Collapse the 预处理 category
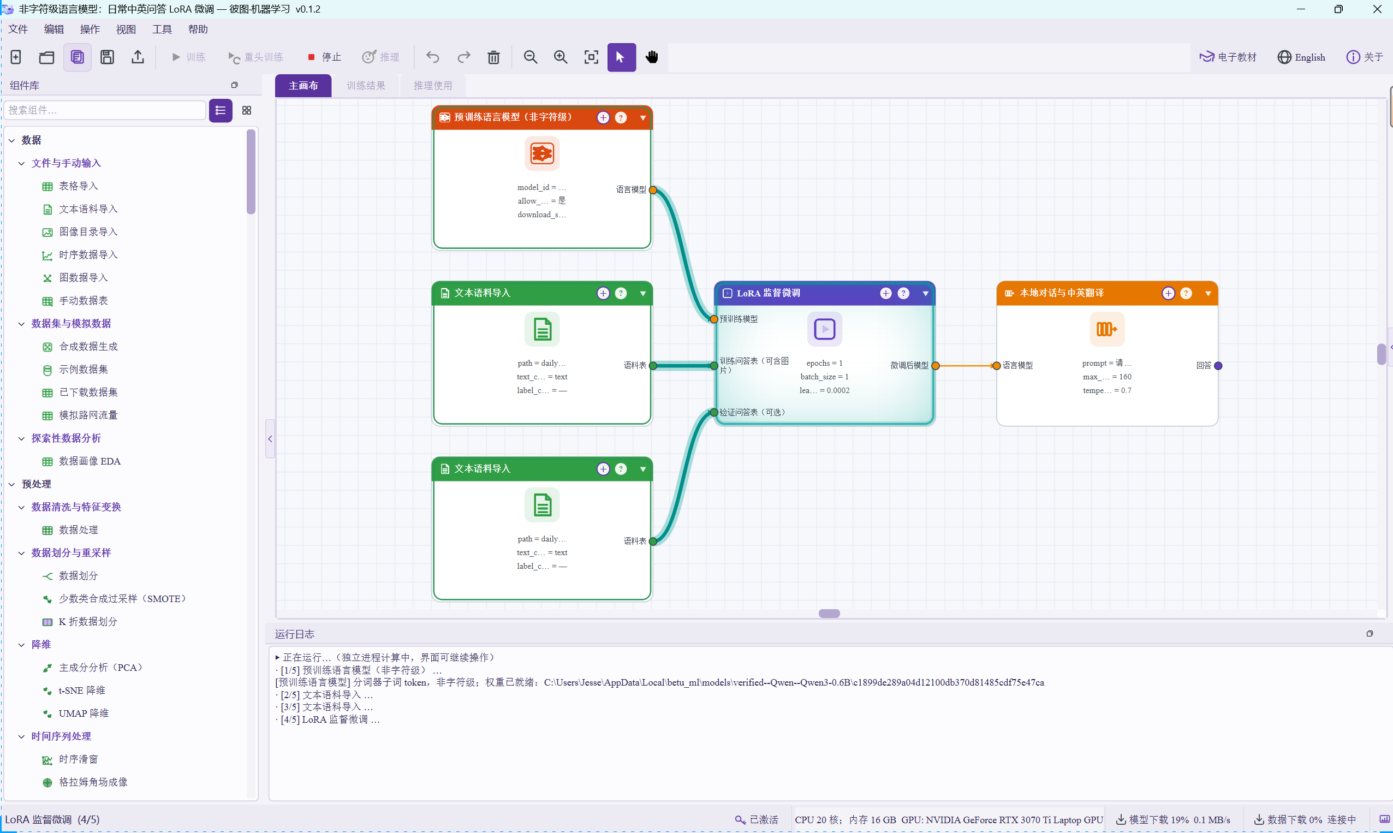Image resolution: width=1393 pixels, height=833 pixels. coord(12,484)
